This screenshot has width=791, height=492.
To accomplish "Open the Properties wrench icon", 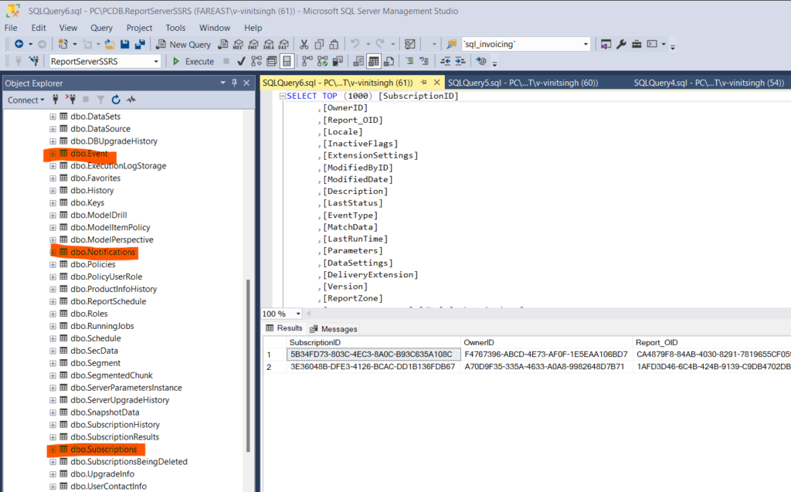I will pyautogui.click(x=621, y=44).
